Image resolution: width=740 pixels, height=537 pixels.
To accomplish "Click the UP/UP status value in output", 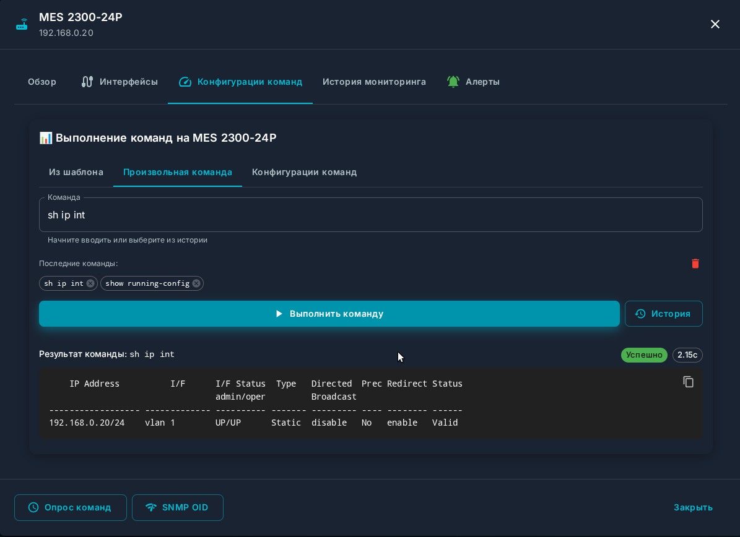I will coord(228,423).
